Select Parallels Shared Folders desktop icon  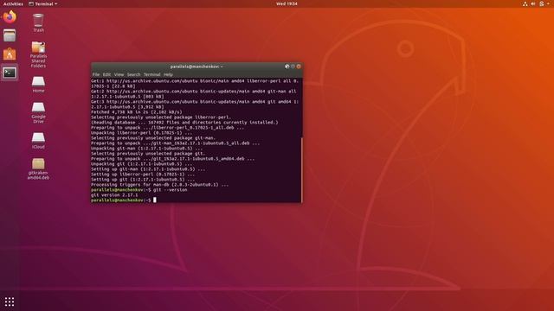click(x=38, y=54)
